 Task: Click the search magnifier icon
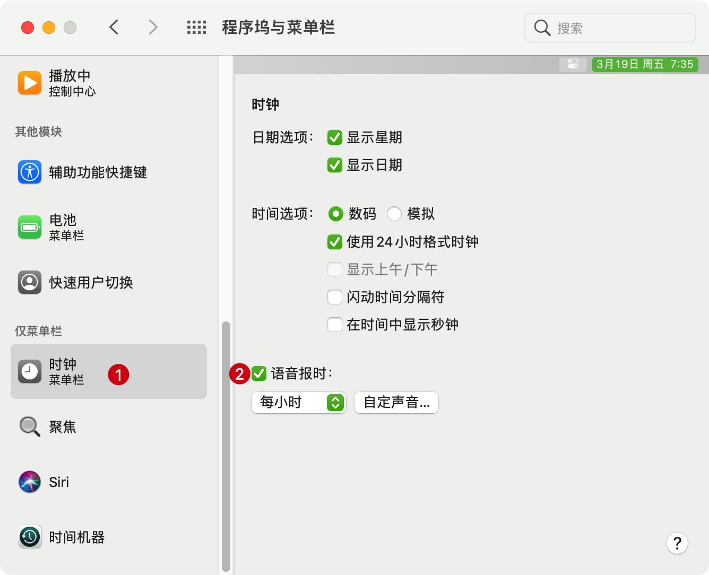pos(542,28)
